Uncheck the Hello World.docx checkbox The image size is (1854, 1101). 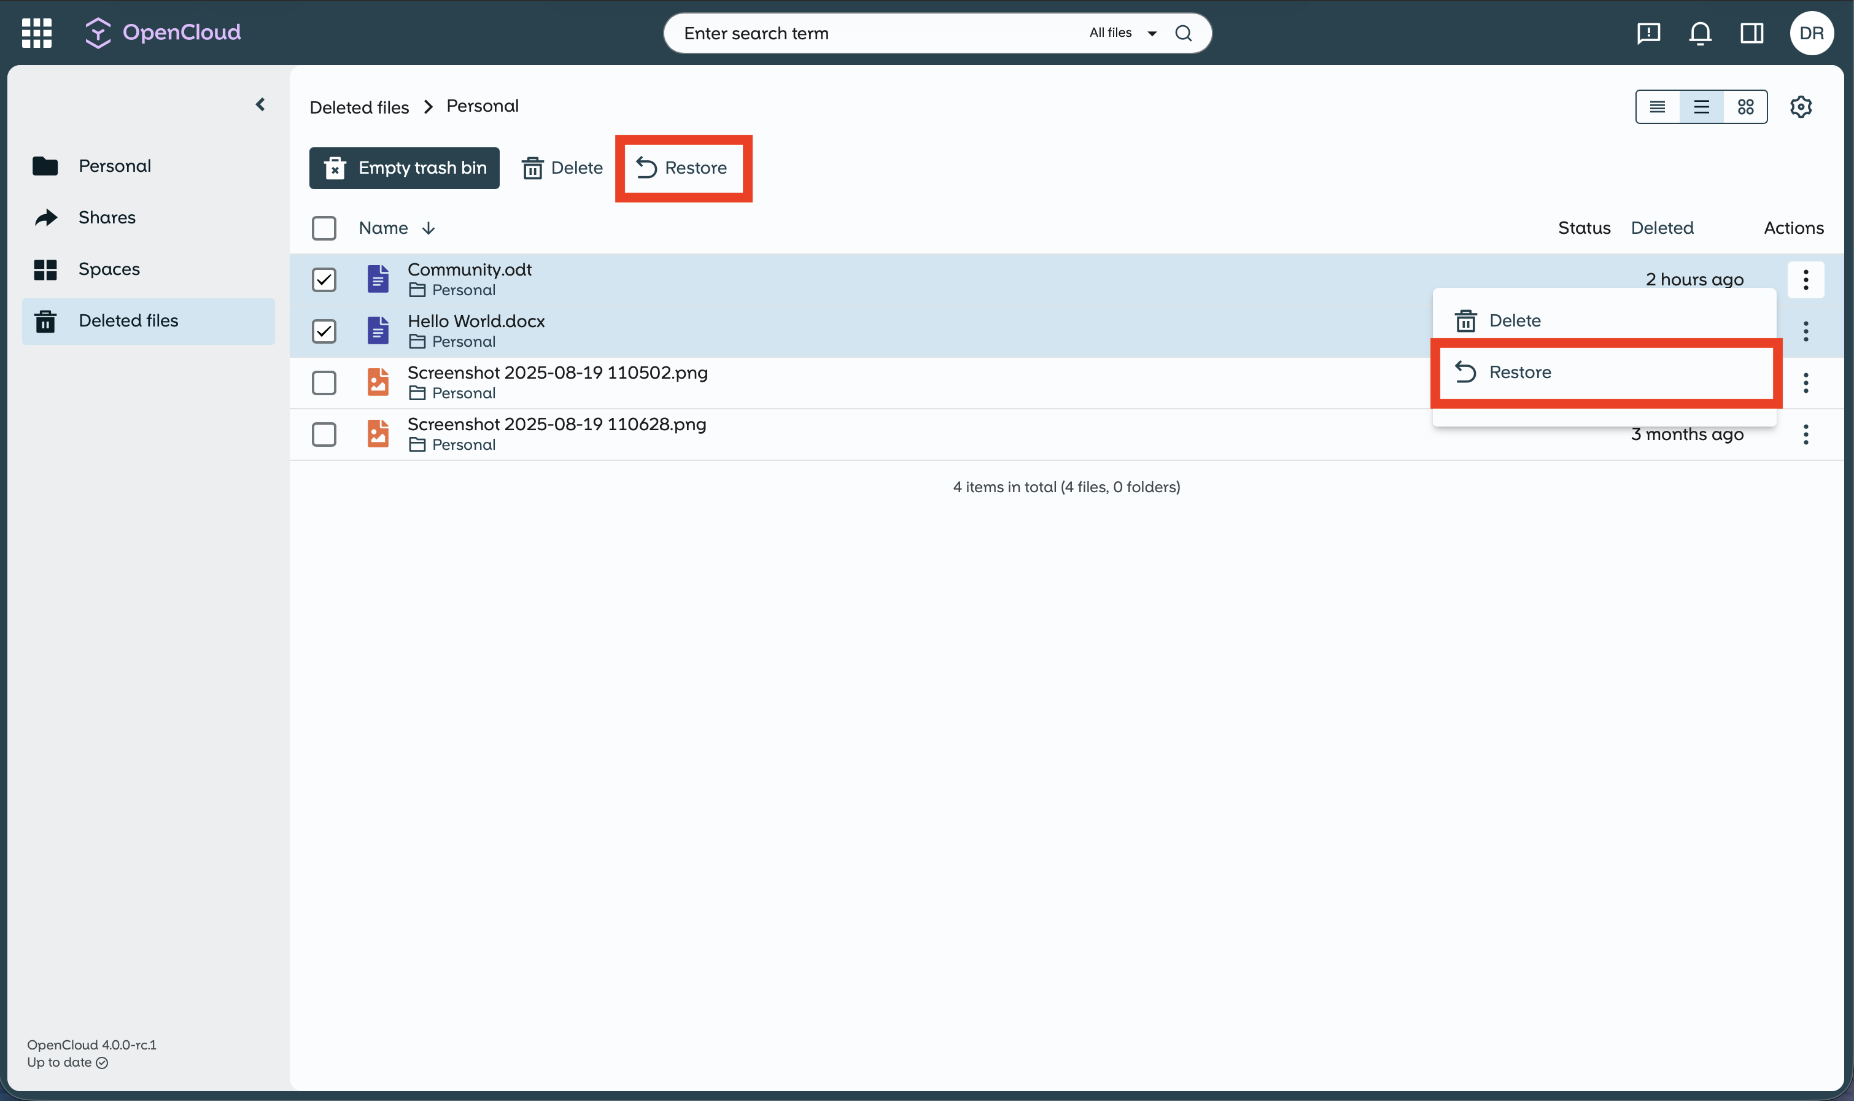pos(324,331)
